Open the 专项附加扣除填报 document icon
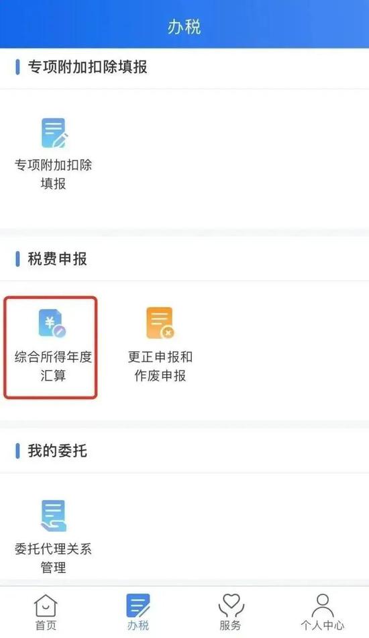 54,133
